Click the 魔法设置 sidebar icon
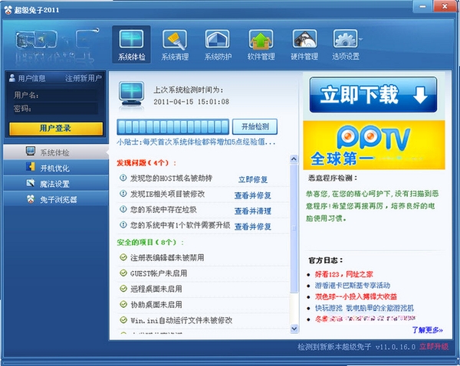This screenshot has width=460, height=366. click(31, 183)
